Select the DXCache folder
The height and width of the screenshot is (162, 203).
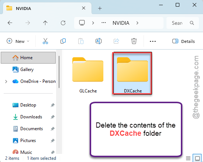point(132,73)
